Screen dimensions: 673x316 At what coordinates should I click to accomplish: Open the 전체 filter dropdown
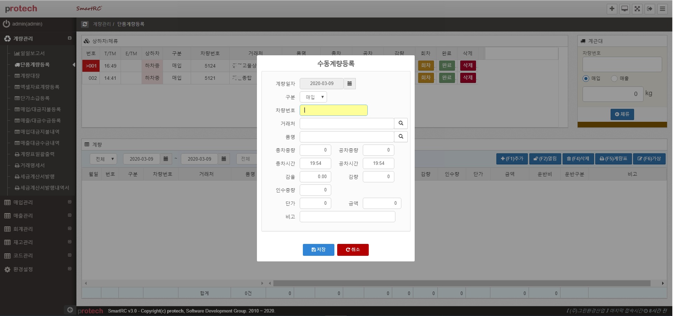pyautogui.click(x=103, y=159)
